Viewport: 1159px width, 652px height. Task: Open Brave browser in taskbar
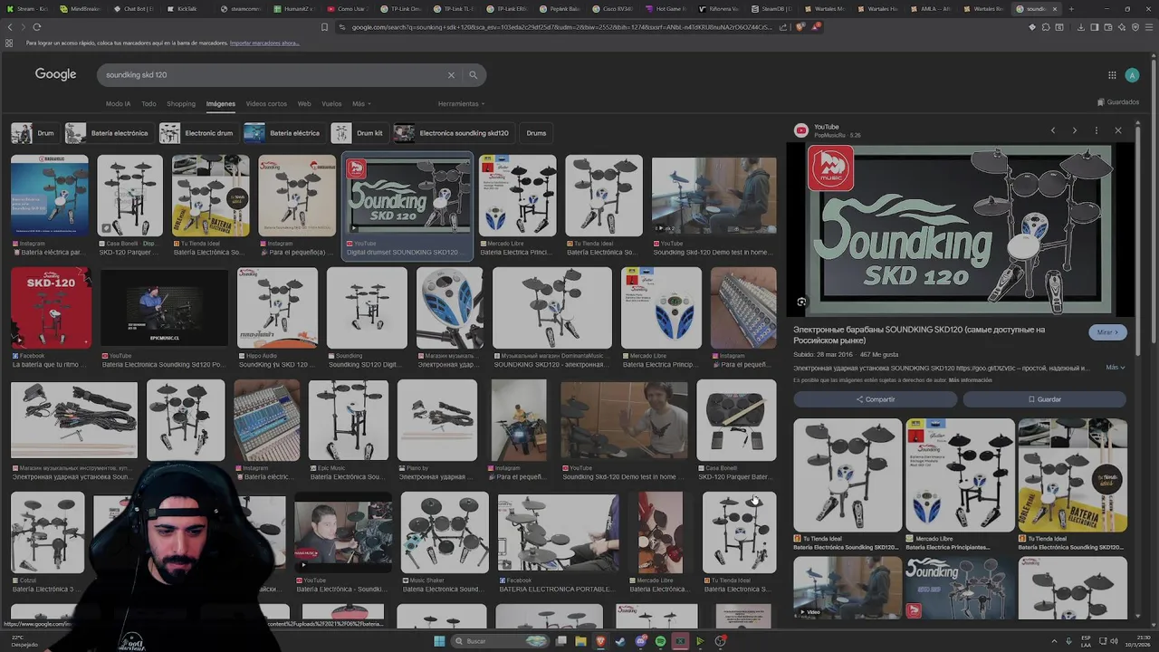(600, 641)
